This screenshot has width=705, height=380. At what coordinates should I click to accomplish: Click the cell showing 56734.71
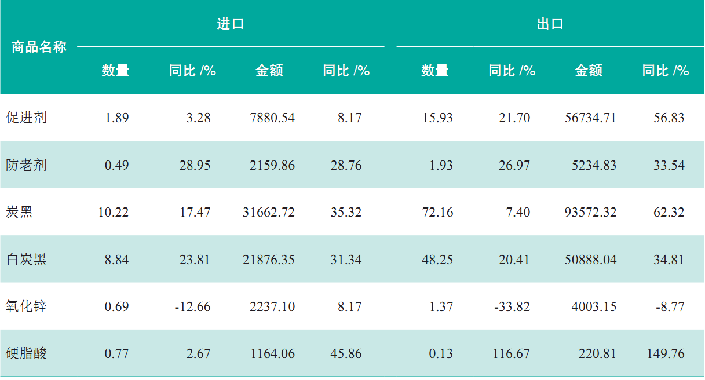point(590,118)
